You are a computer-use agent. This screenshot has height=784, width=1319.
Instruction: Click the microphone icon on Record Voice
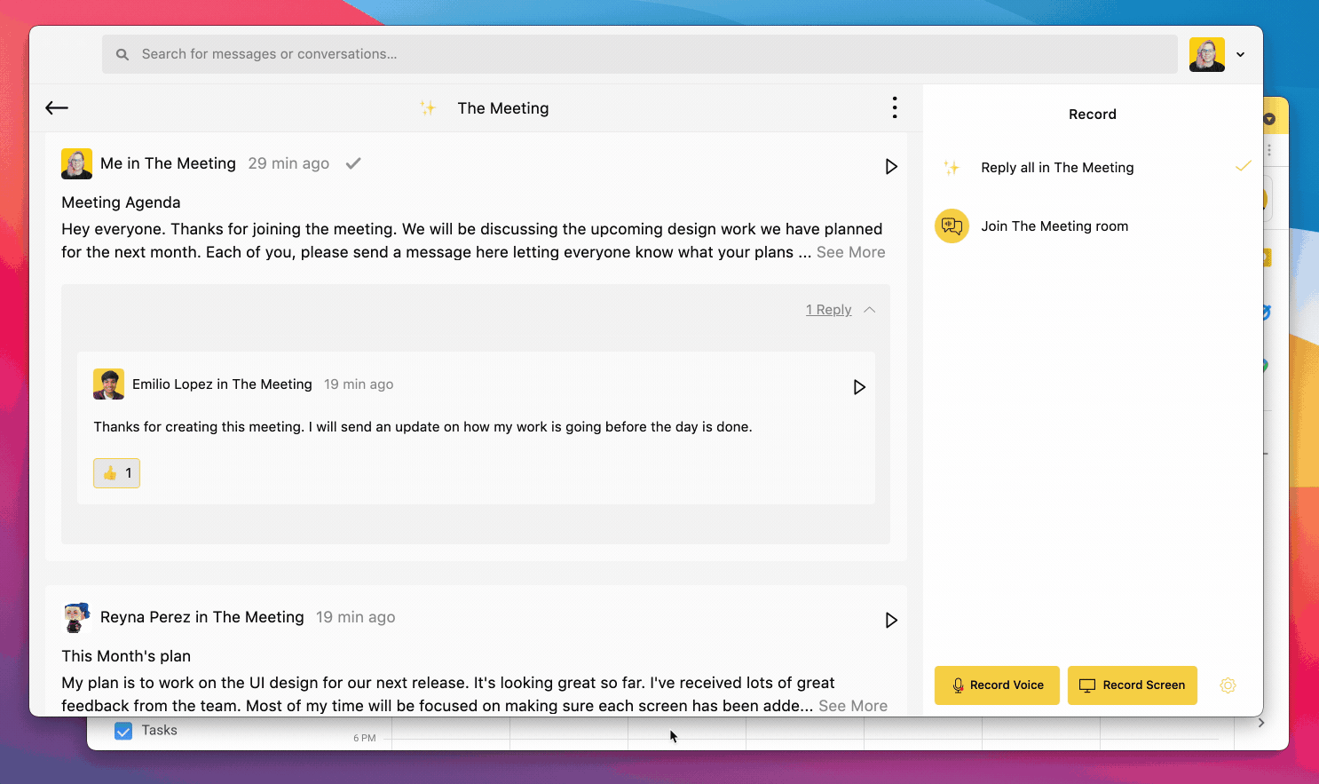[959, 685]
